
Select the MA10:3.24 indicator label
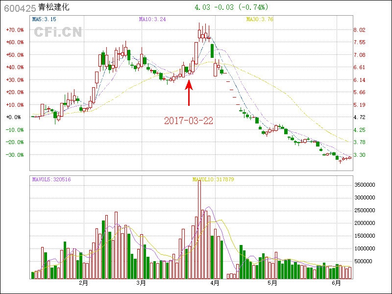click(152, 19)
